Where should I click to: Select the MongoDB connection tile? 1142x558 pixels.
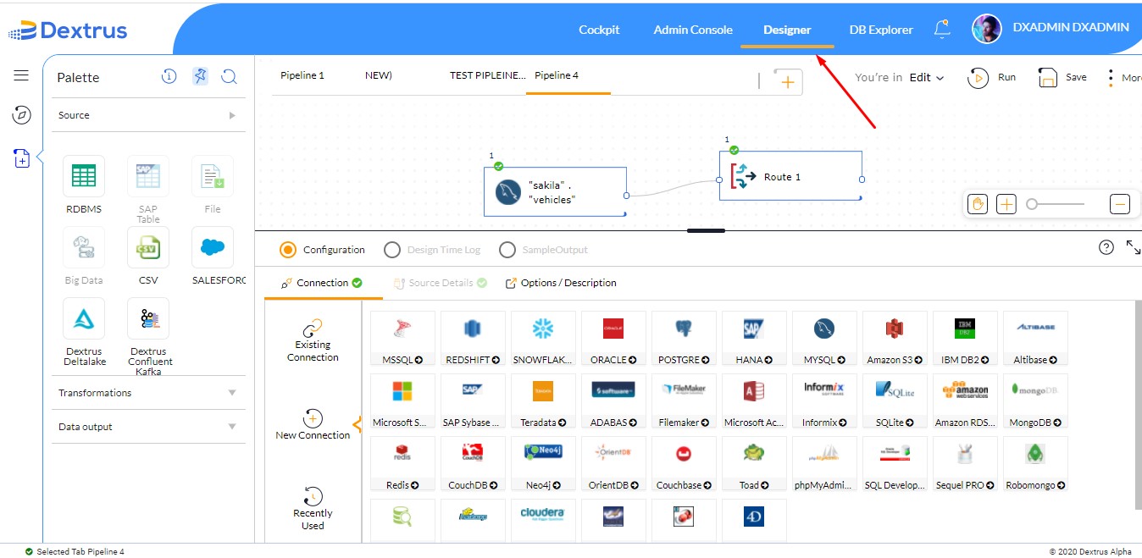tap(1035, 401)
